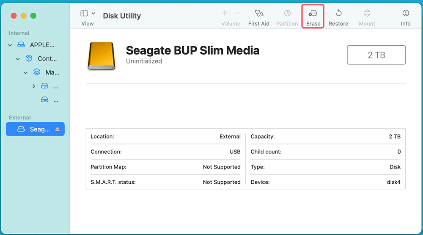Show disk Info panel

[x=406, y=18]
